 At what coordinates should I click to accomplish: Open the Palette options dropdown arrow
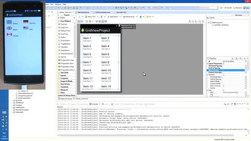tap(74, 18)
